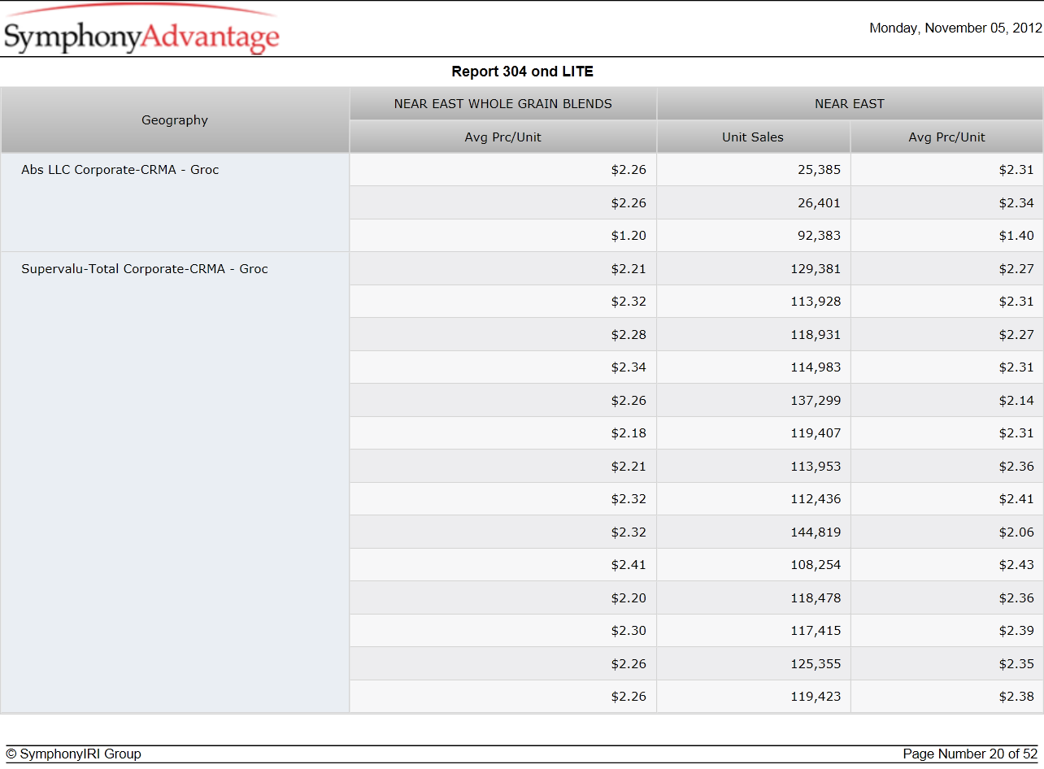Click the $2.41 price in the 112,436 row
1044x769 pixels.
(x=1016, y=499)
